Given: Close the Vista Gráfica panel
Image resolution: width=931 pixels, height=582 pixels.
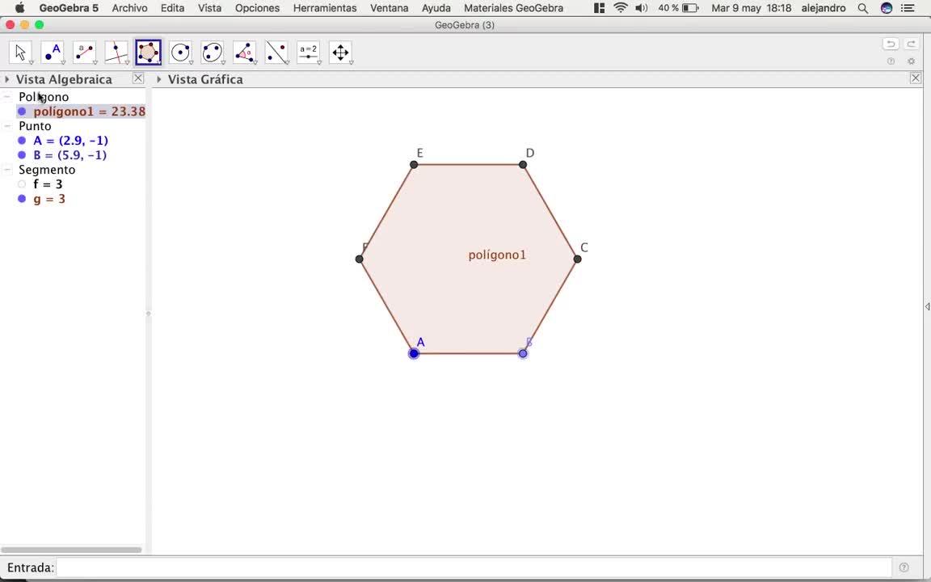Looking at the screenshot, I should point(916,78).
